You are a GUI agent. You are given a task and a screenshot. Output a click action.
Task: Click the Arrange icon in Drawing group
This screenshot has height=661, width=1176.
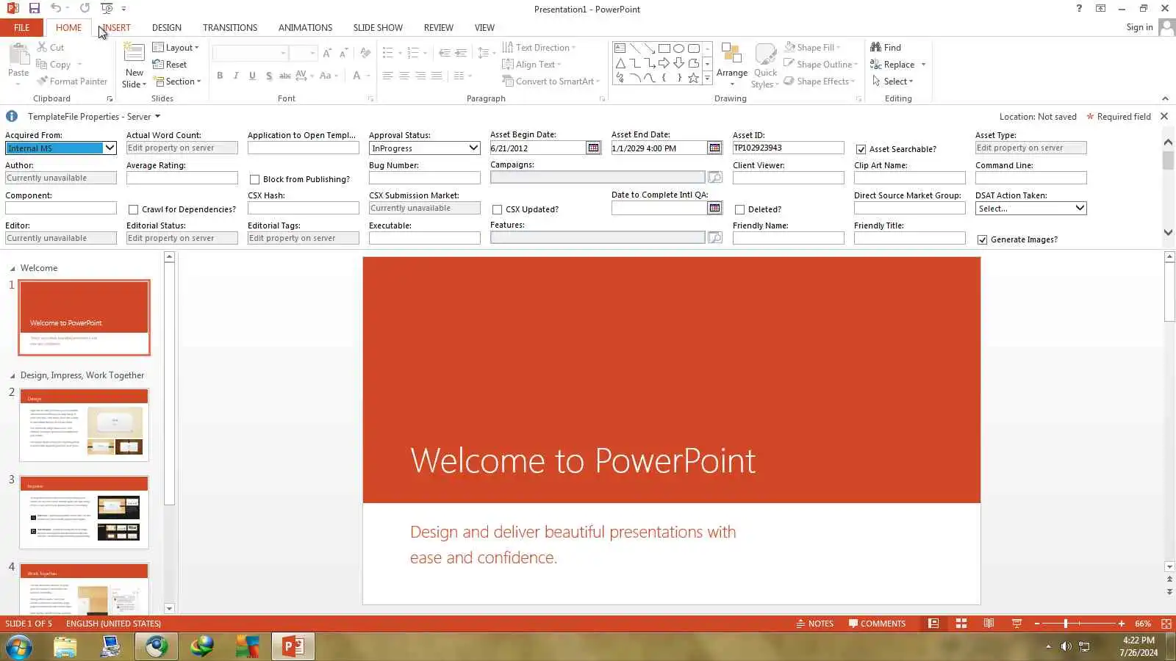point(731,53)
